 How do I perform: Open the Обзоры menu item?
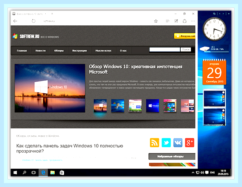59,51
